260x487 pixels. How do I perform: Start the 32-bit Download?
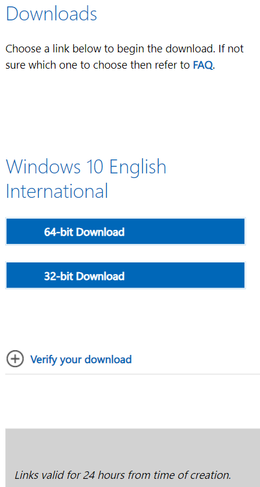tap(126, 275)
